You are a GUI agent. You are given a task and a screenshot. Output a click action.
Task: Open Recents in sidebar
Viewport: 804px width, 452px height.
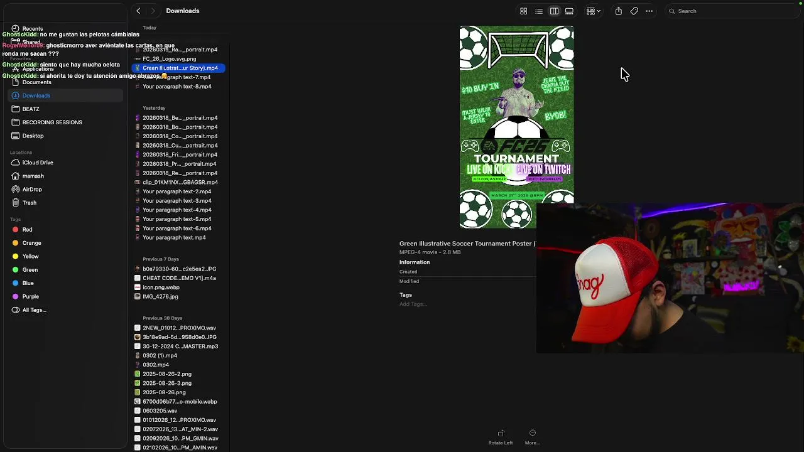33,28
